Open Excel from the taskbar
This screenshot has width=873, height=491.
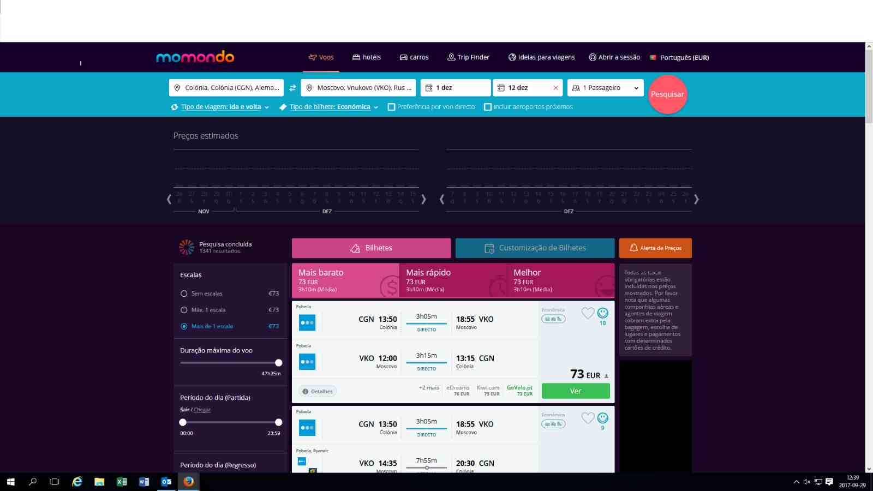click(122, 482)
